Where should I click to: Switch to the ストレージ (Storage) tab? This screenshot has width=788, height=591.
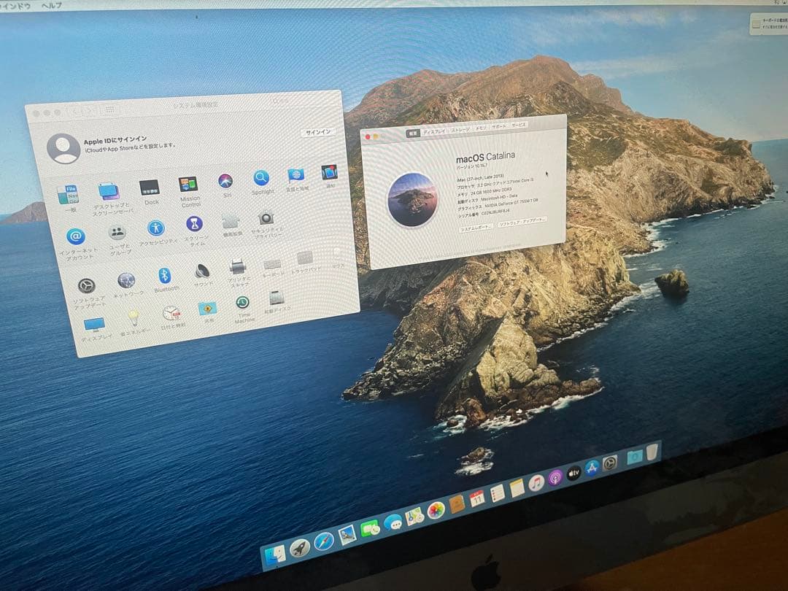[460, 128]
